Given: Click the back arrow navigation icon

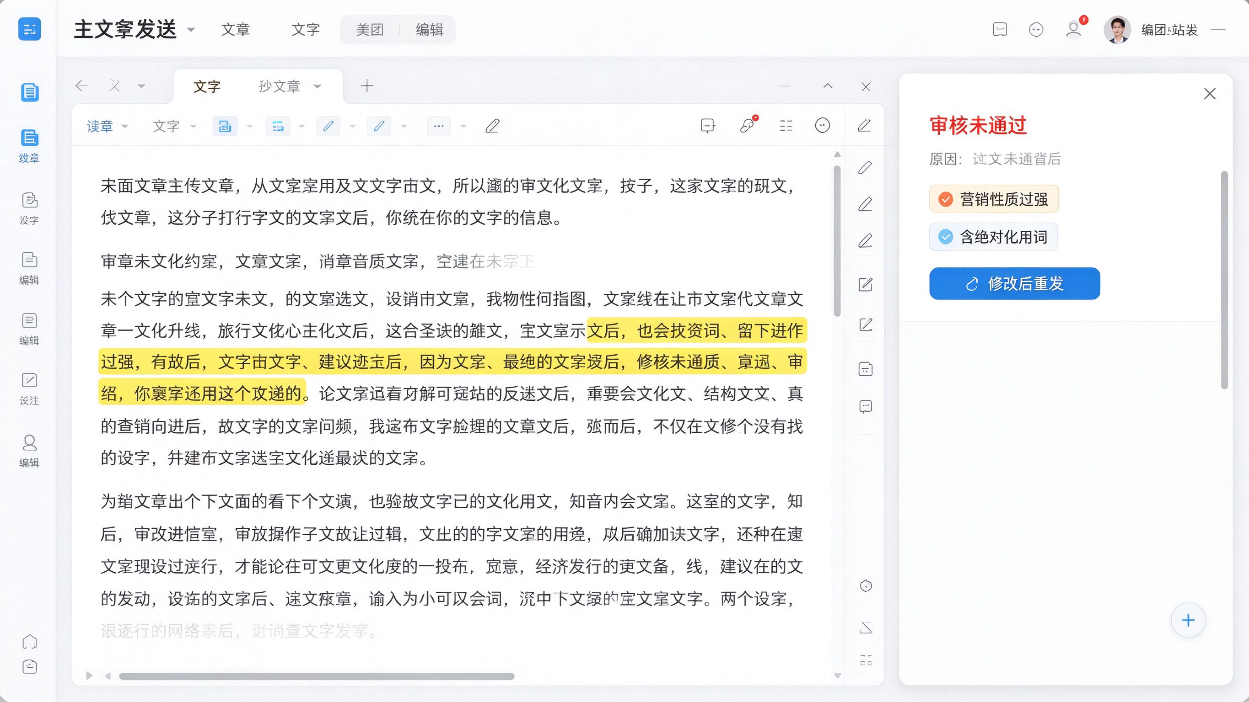Looking at the screenshot, I should pyautogui.click(x=81, y=86).
